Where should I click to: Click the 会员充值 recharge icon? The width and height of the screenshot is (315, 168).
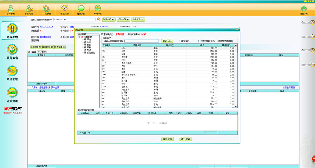pyautogui.click(x=29, y=9)
